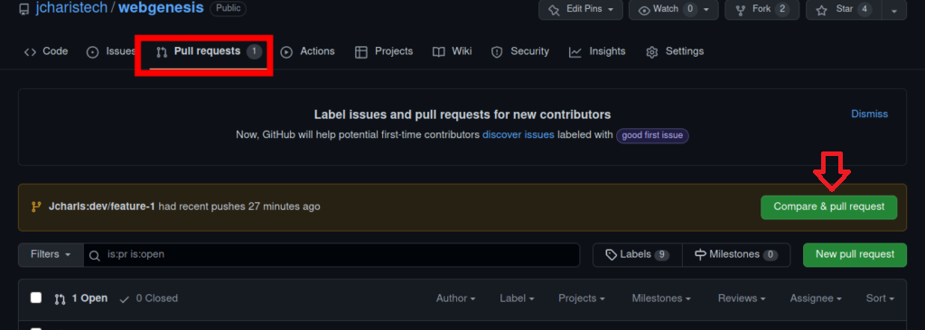Star the webgenesis repository
This screenshot has height=330, width=925.
pos(844,9)
